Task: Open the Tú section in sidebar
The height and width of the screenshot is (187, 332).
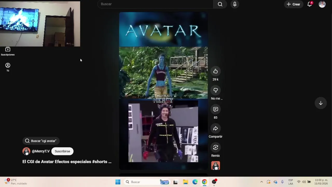Action: coord(8,67)
